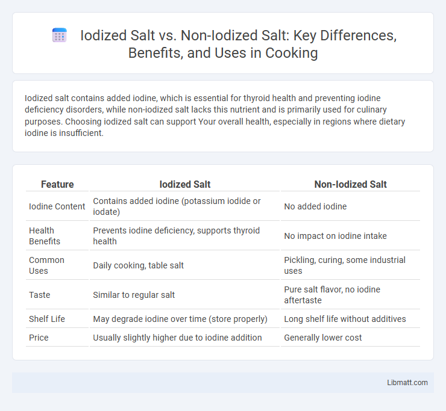Click the 'No added iodine' cell
This screenshot has width=446, height=411.
350,206
